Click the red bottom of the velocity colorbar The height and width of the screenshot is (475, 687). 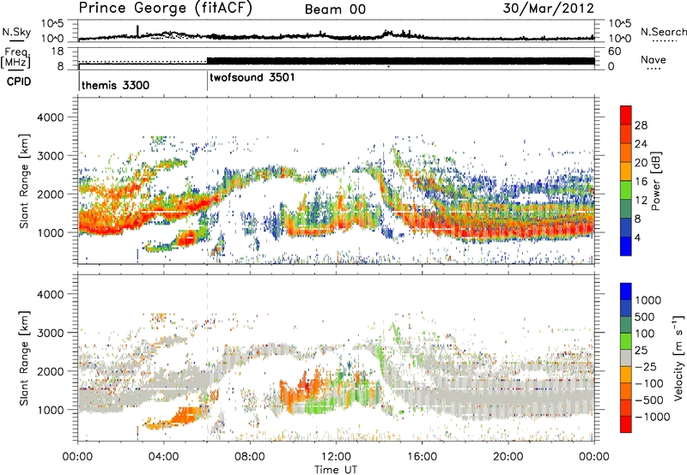[626, 424]
